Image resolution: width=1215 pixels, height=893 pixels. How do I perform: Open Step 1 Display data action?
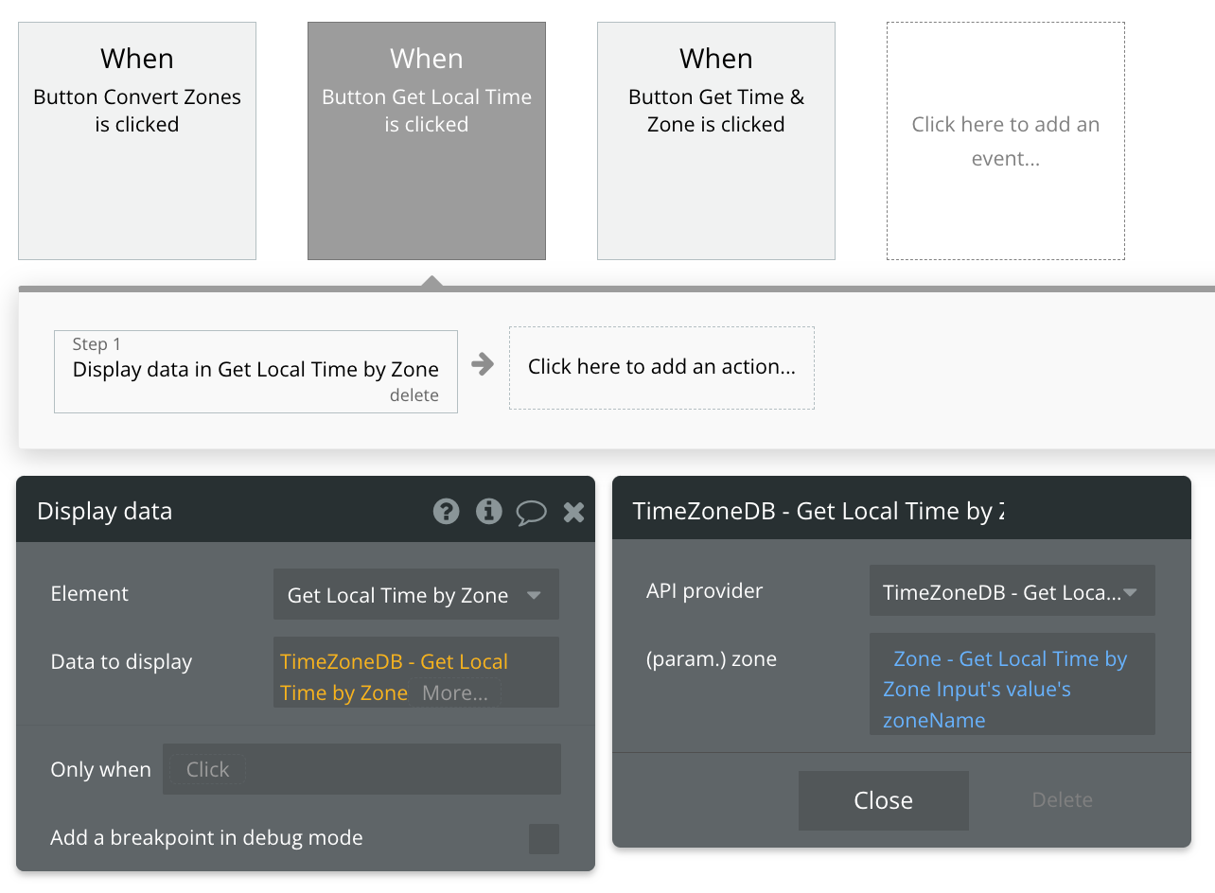[x=255, y=371]
